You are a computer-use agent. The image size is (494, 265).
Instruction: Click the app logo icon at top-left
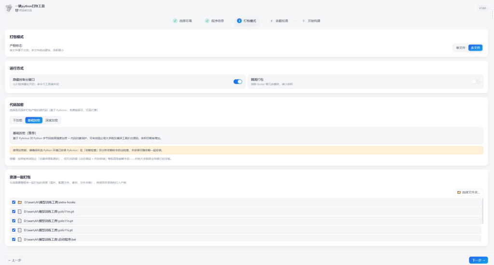(9, 8)
